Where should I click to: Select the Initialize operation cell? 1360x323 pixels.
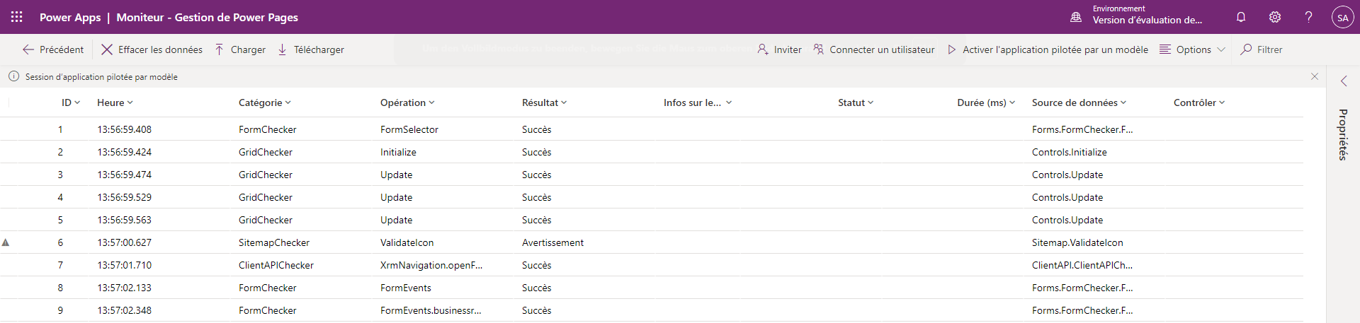coord(398,152)
